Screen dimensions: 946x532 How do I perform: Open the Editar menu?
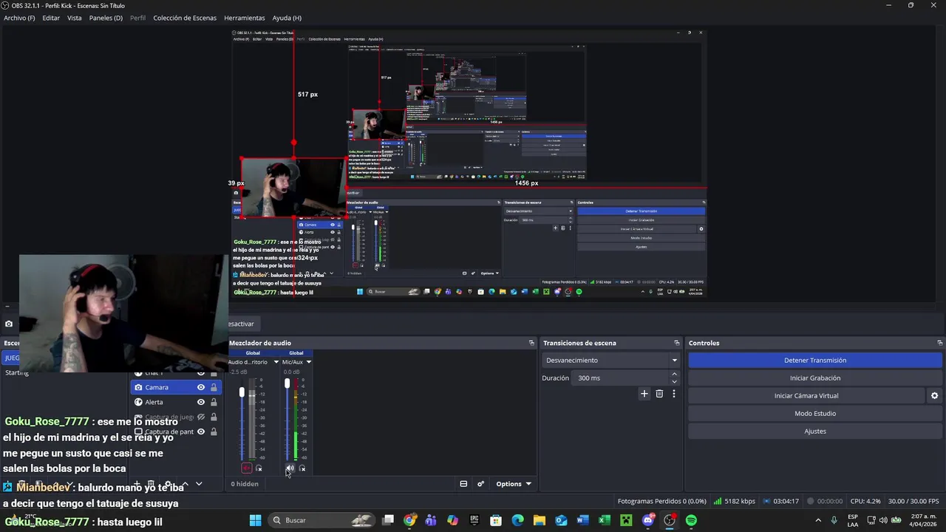[x=51, y=18]
